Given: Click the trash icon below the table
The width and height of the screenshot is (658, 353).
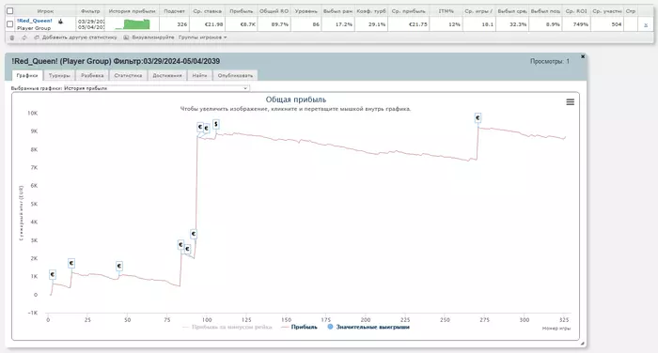Looking at the screenshot, I should tap(12, 38).
